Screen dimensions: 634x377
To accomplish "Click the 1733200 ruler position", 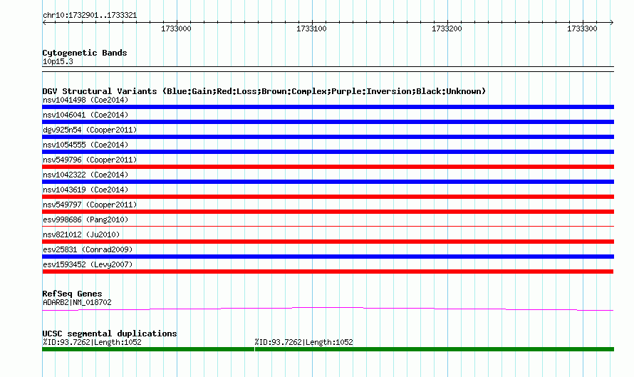I will coord(447,29).
